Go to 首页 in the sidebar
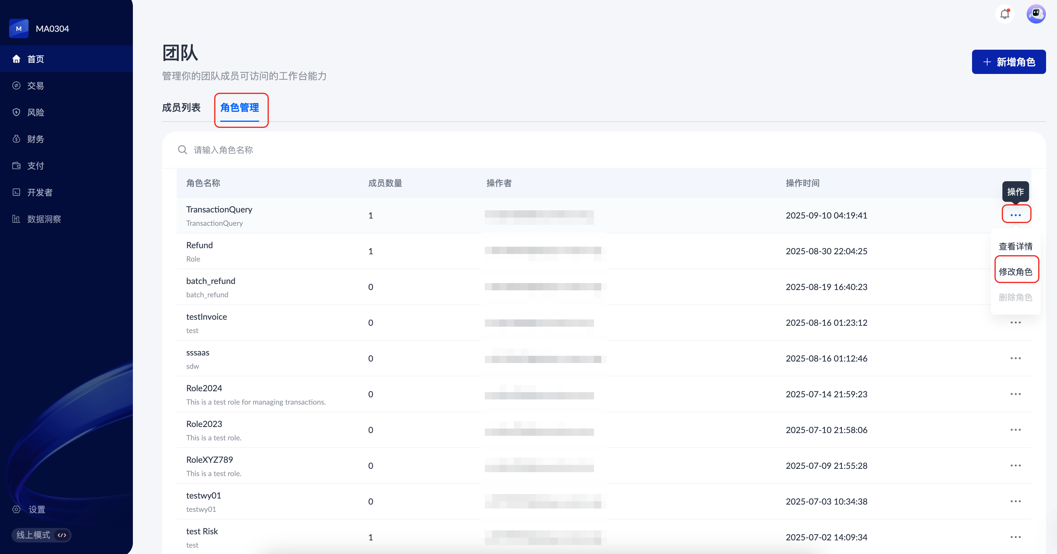This screenshot has width=1057, height=554. click(x=35, y=59)
